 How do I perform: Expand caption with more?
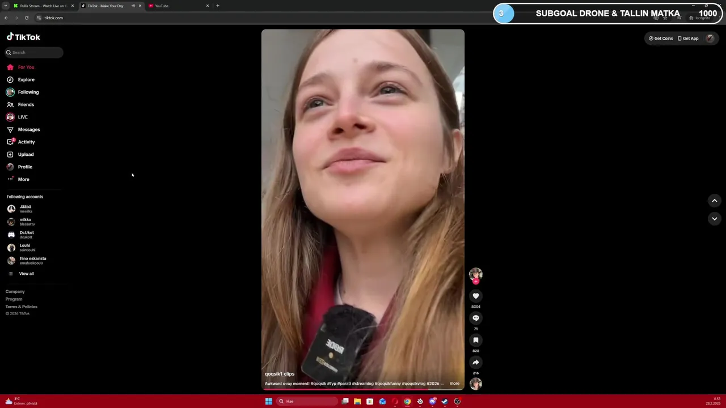tap(454, 384)
